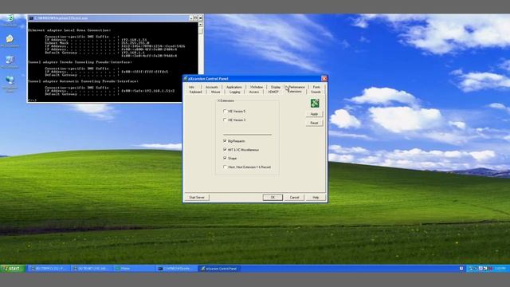
Task: Switch to the XWindow tab
Action: click(x=257, y=87)
